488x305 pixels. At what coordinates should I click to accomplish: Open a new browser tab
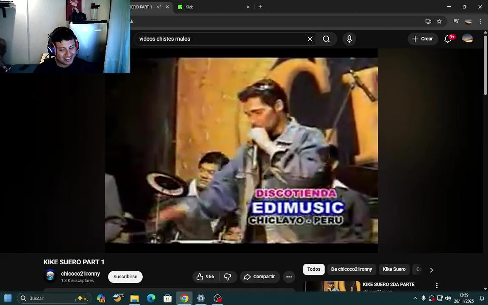tap(260, 7)
